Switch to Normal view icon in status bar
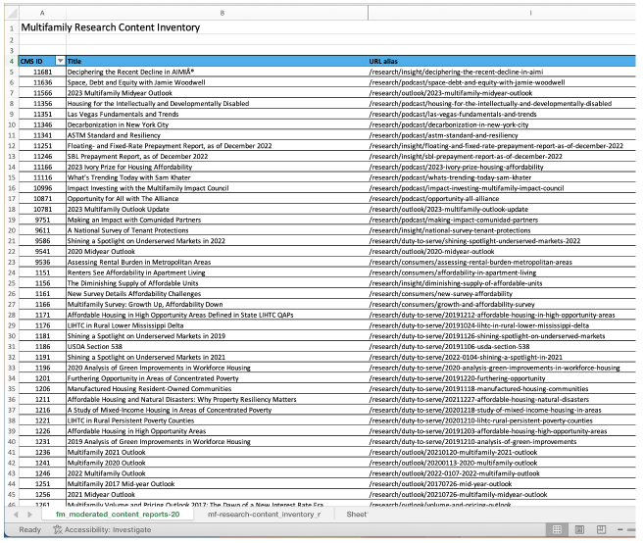The width and height of the screenshot is (644, 543). pyautogui.click(x=557, y=529)
